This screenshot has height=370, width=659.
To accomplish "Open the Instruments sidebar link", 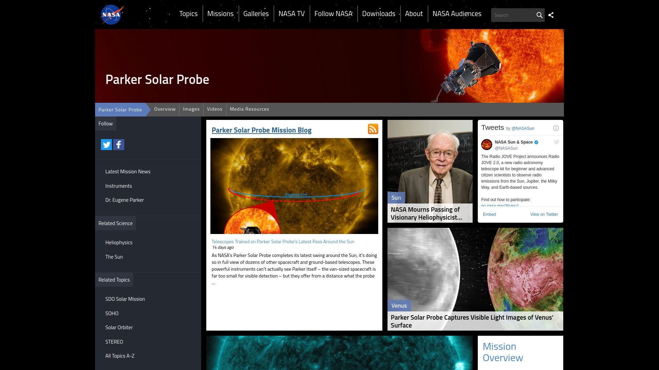I will point(118,186).
